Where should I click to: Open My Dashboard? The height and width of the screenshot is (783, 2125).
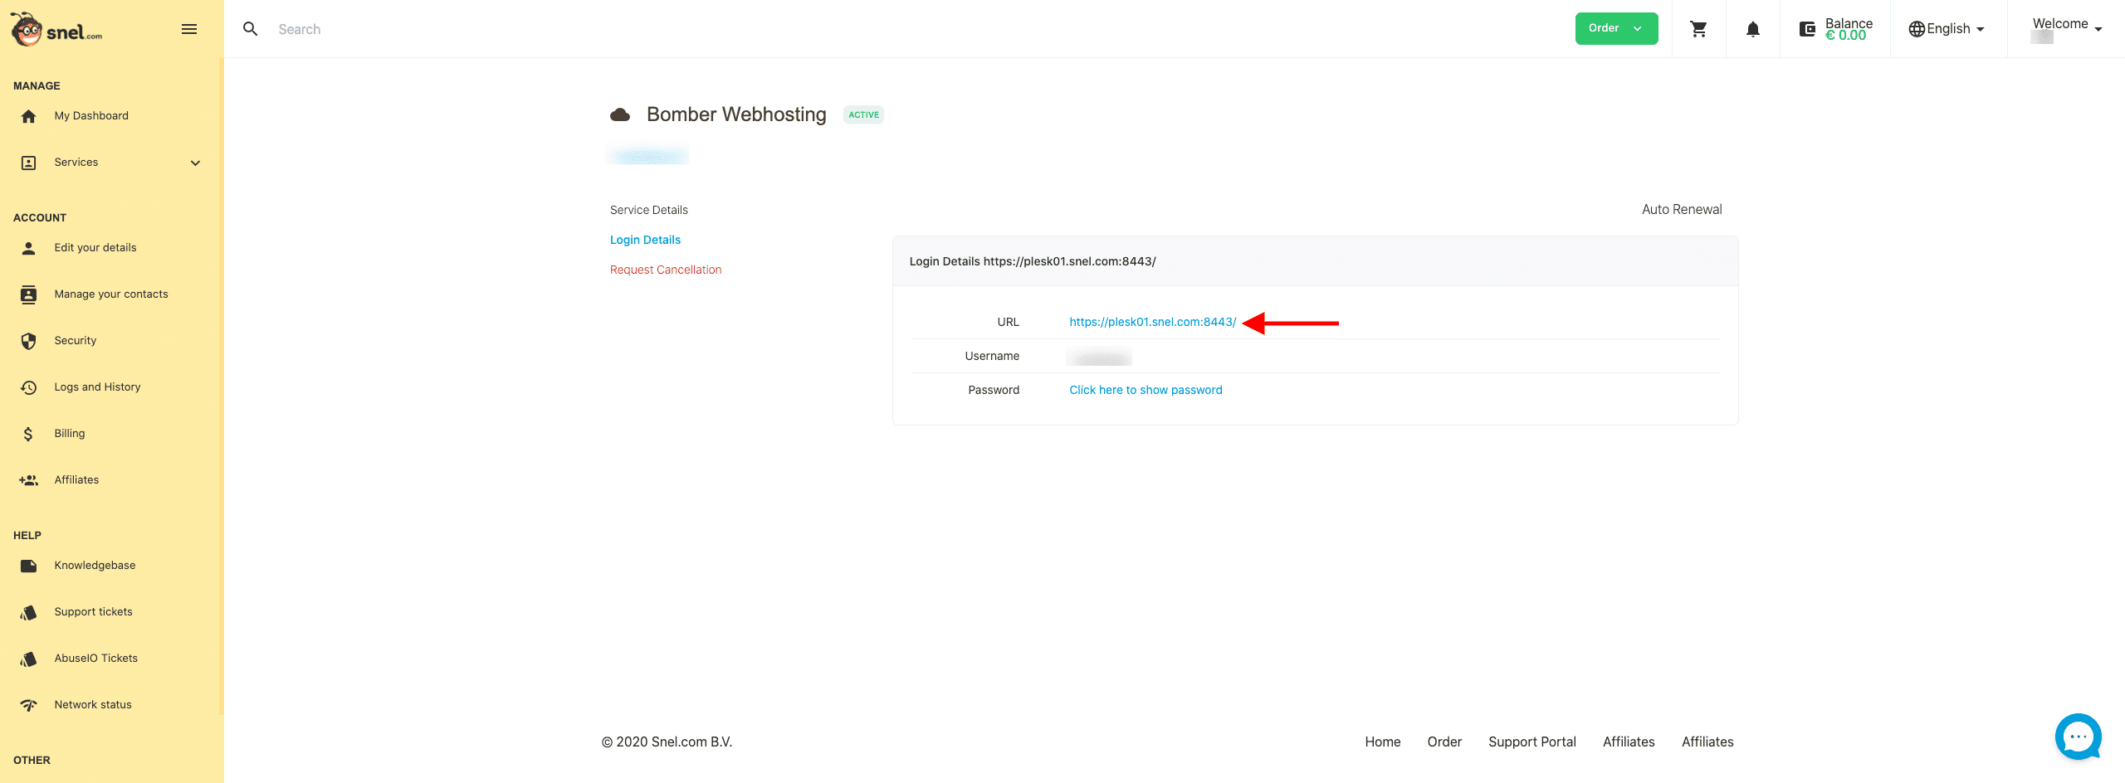pyautogui.click(x=91, y=116)
